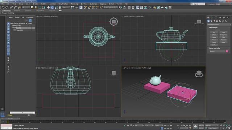Switch to the Hierarchy panel icon
Screen dimensions: 232x130
[216, 17]
